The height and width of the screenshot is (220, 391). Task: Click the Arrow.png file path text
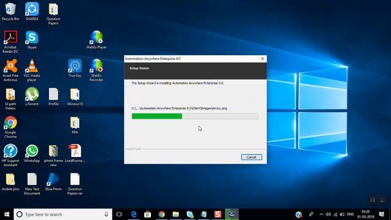[x=179, y=108]
